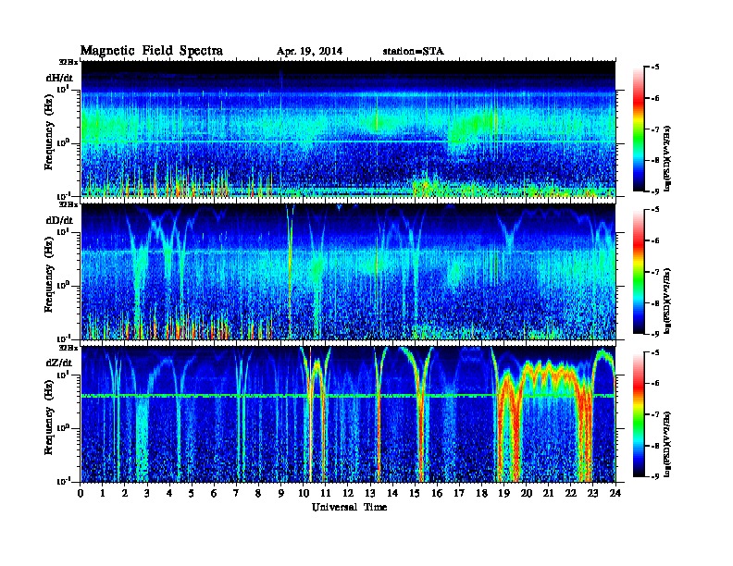Click the 10^0 frequency tick of dH/dt panel
Viewport: 733px width, 566px height.
pos(63,142)
